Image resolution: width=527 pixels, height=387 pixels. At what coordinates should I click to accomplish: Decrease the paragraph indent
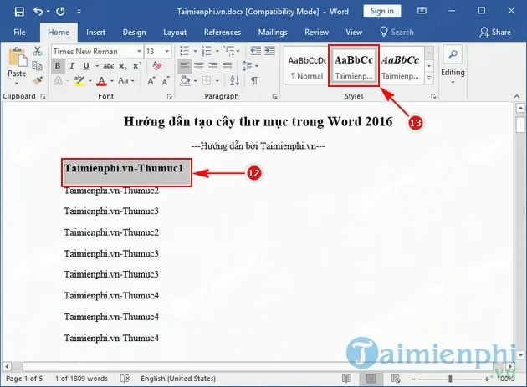[x=255, y=51]
